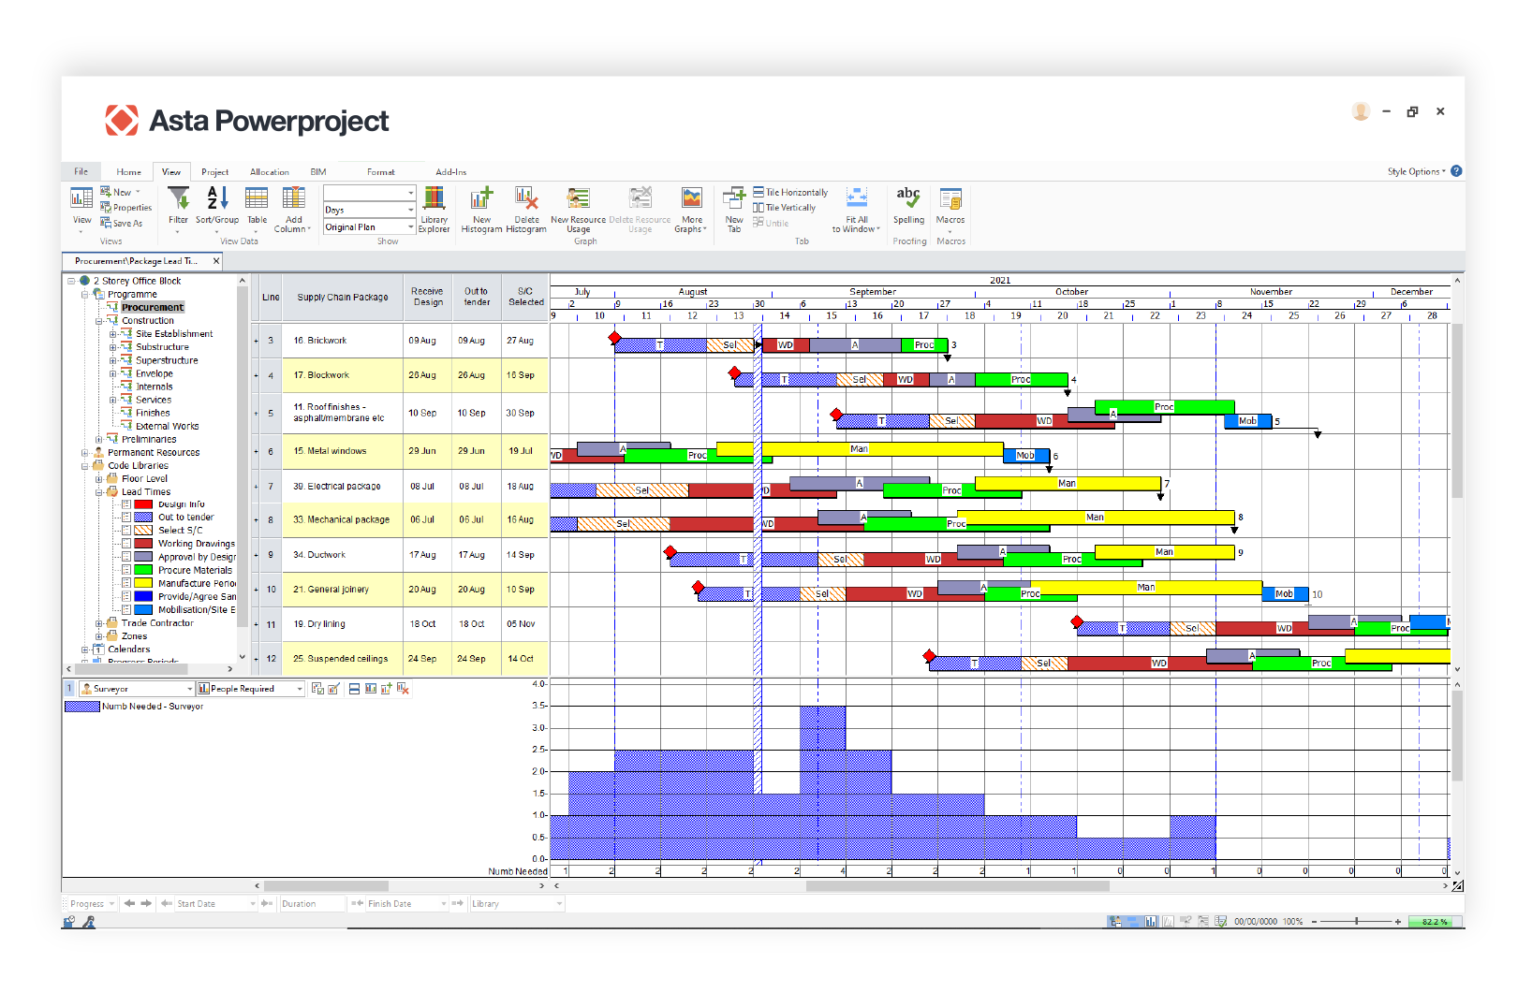Click the New Tab icon
The height and width of the screenshot is (1007, 1532).
[x=733, y=197]
